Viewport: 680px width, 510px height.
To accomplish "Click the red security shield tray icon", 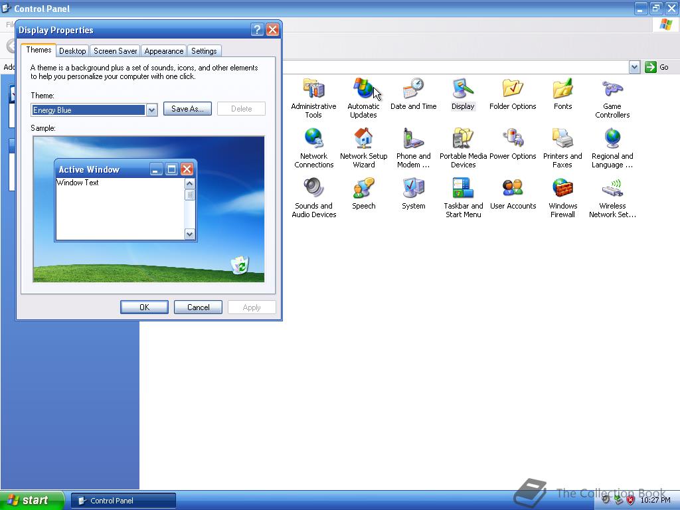I will (x=631, y=500).
